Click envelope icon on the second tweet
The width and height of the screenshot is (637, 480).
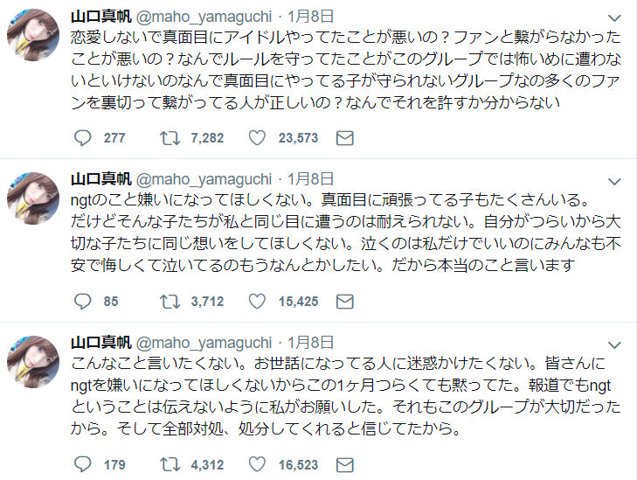click(344, 302)
